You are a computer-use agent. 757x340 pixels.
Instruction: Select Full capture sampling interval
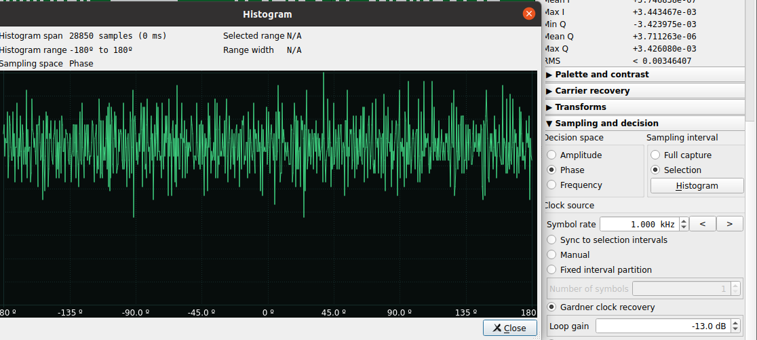[x=655, y=155]
